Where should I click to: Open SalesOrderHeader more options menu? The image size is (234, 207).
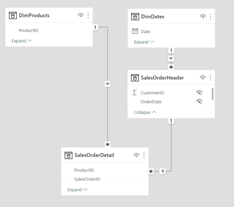tap(210, 78)
